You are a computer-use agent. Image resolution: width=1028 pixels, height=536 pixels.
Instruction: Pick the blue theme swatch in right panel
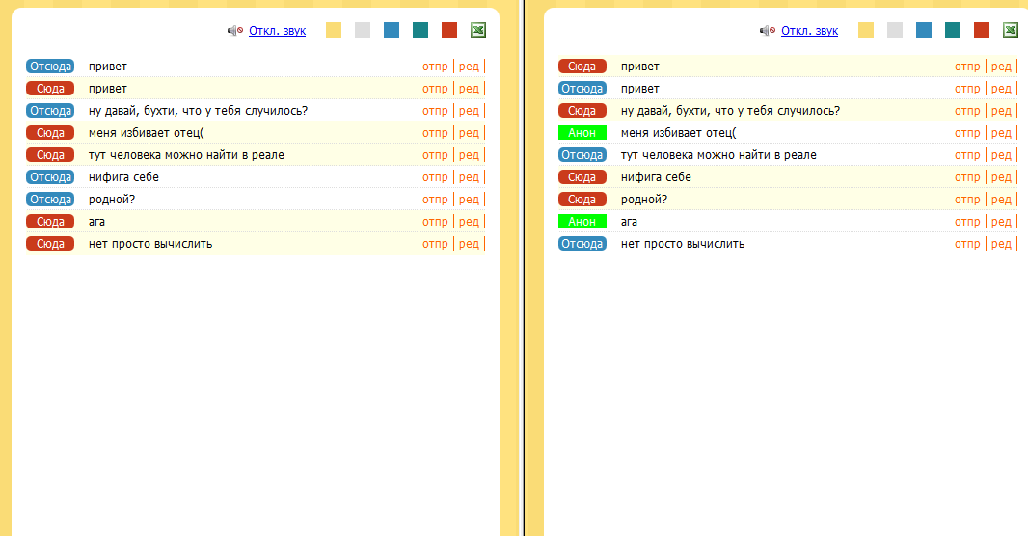(x=924, y=30)
